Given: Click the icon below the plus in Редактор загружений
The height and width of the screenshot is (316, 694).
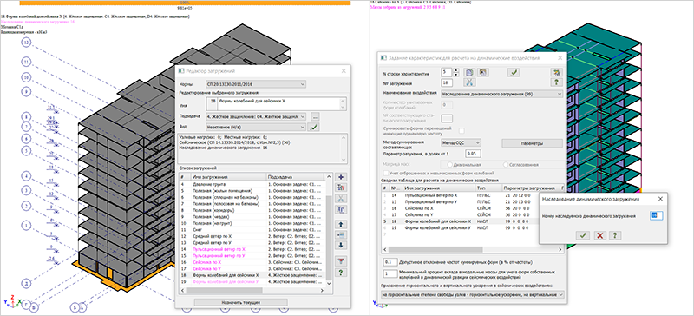Looking at the screenshot, I should click(x=341, y=188).
